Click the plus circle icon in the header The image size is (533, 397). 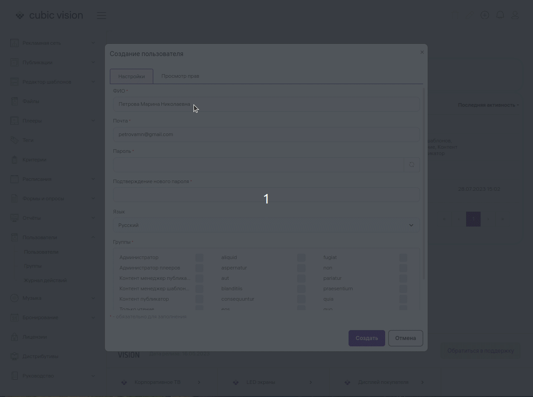point(485,15)
